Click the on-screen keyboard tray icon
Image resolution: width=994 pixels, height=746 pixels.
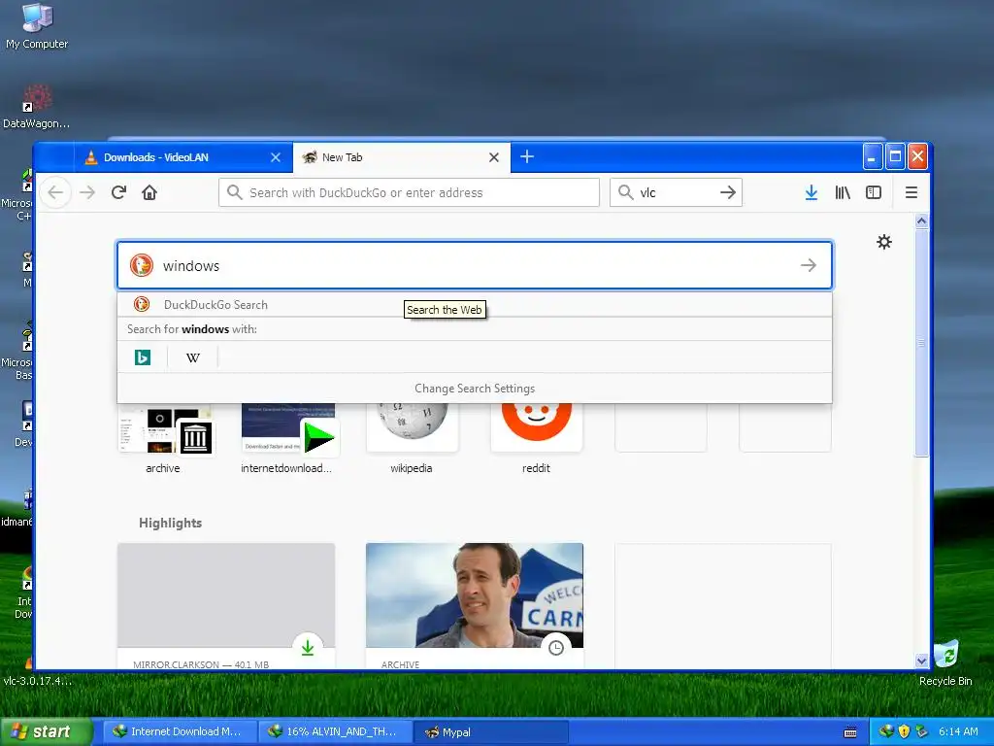click(x=850, y=732)
